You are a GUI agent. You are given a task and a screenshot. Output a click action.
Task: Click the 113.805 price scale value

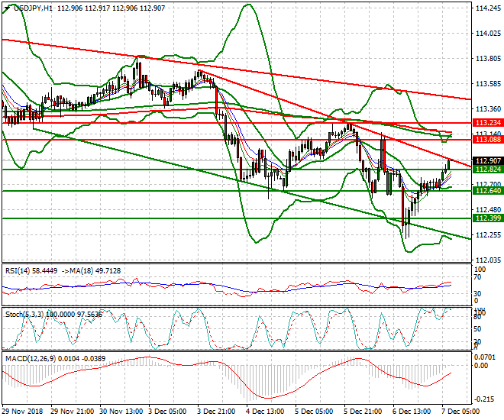click(x=488, y=59)
